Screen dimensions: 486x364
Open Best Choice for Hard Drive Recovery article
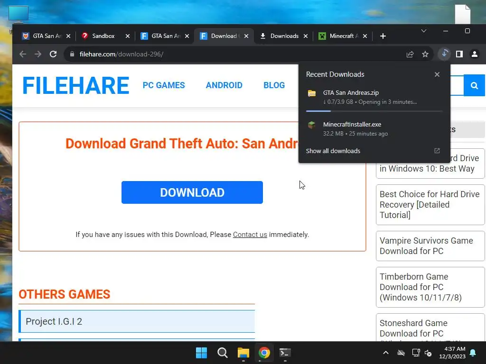coord(430,205)
